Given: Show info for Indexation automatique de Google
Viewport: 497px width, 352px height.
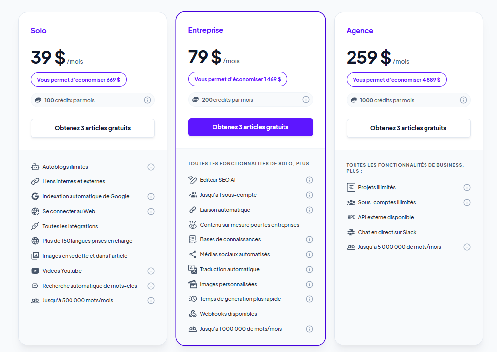Looking at the screenshot, I should 151,197.
